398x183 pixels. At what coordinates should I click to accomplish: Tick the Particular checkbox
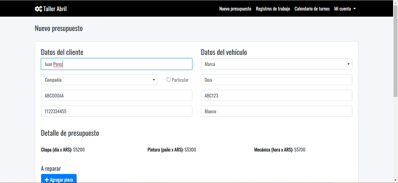tap(168, 80)
